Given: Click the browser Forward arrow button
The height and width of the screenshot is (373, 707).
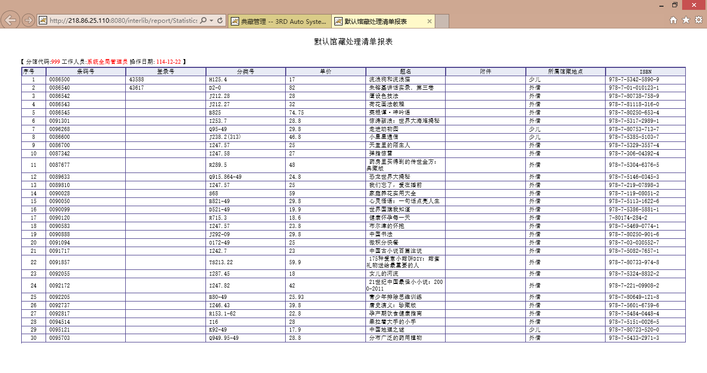Looking at the screenshot, I should click(x=28, y=21).
